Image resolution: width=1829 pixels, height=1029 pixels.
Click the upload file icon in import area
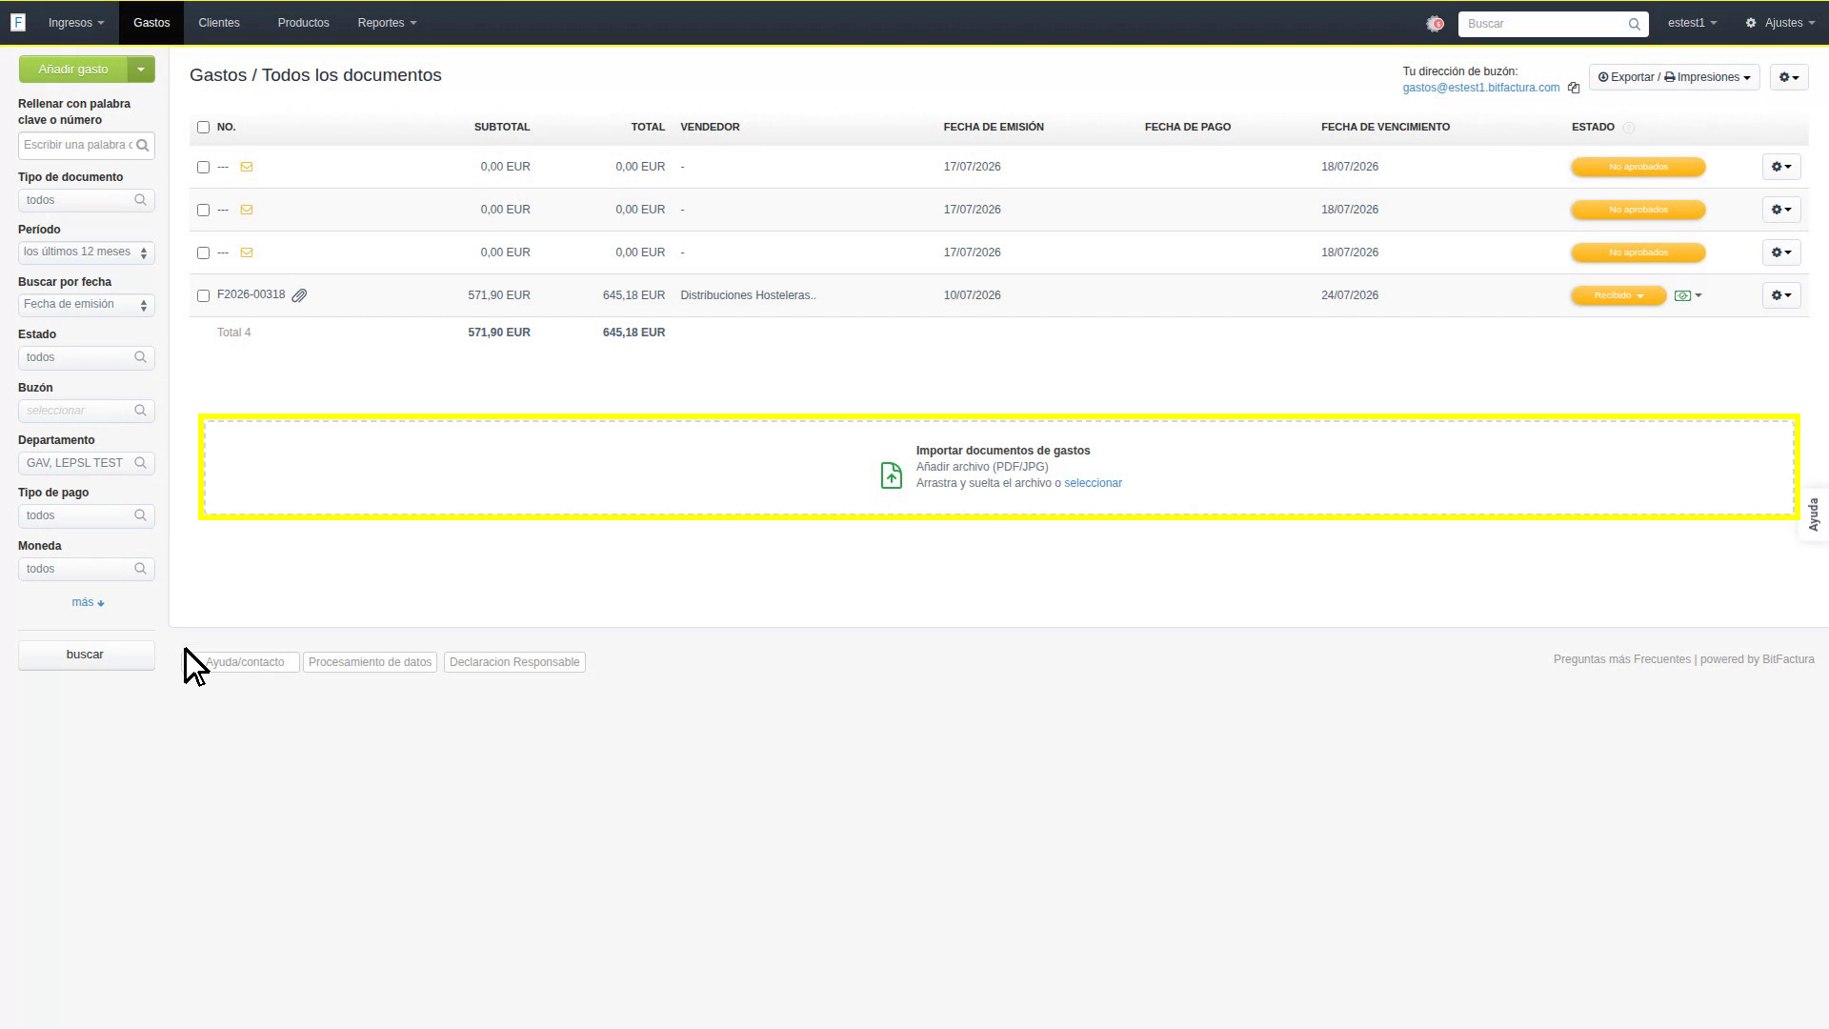click(x=891, y=474)
